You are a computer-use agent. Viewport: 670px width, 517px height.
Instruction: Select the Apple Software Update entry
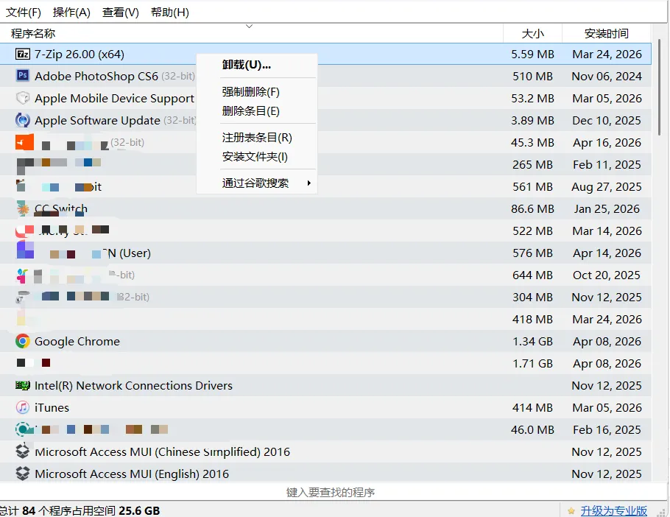click(325, 120)
